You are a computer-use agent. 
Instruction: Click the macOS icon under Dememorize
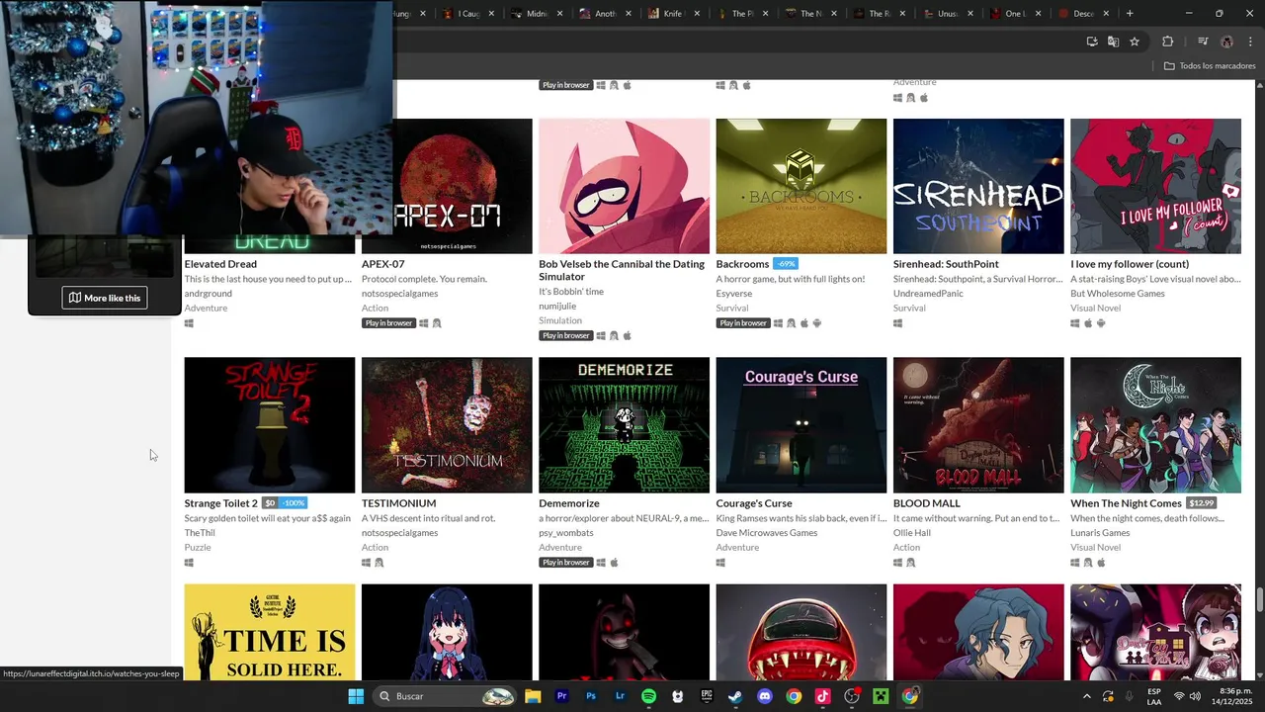coord(614,563)
